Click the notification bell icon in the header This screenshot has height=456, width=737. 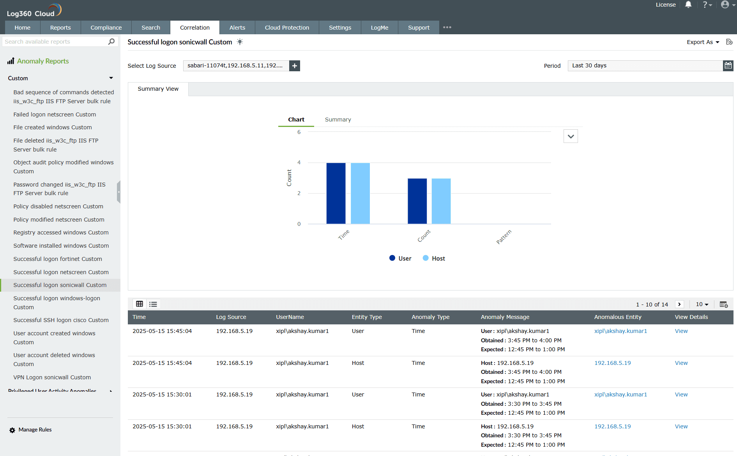pyautogui.click(x=688, y=5)
